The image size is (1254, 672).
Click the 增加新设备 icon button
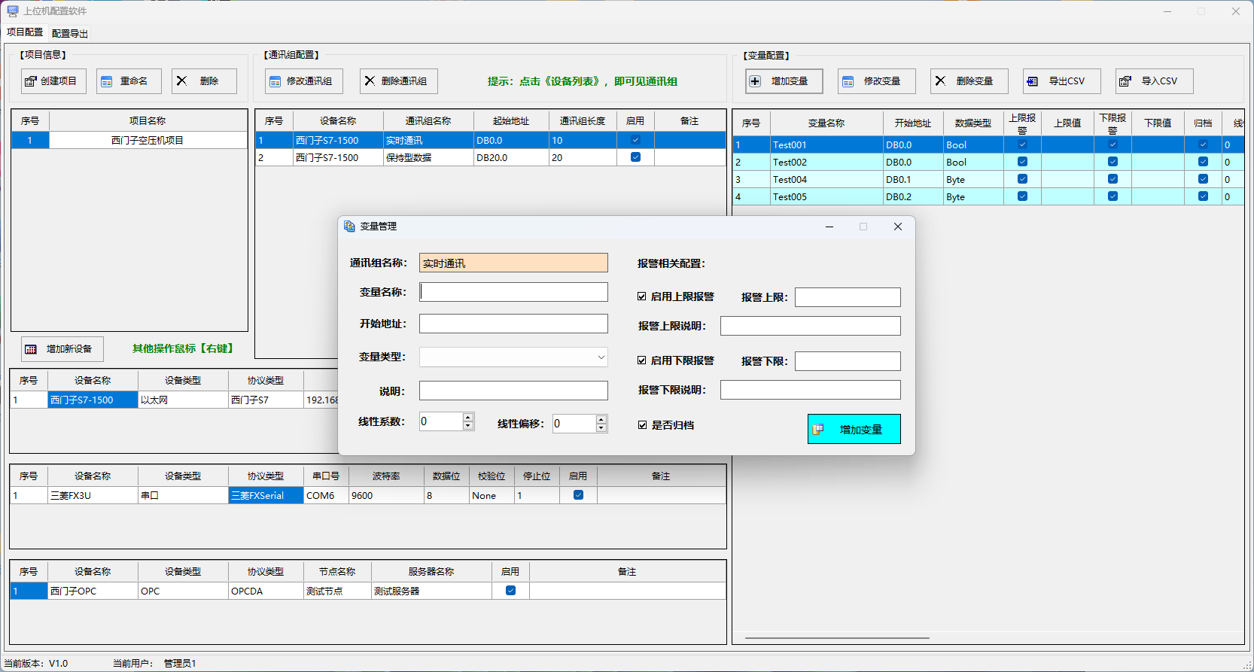[31, 349]
